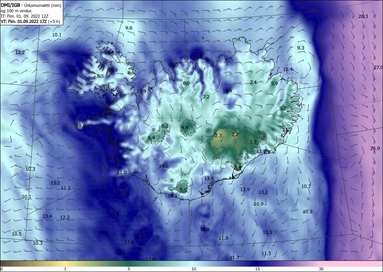This screenshot has width=383, height=272.
Task: Click the value 16.4 on the map
Action: [114, 214]
